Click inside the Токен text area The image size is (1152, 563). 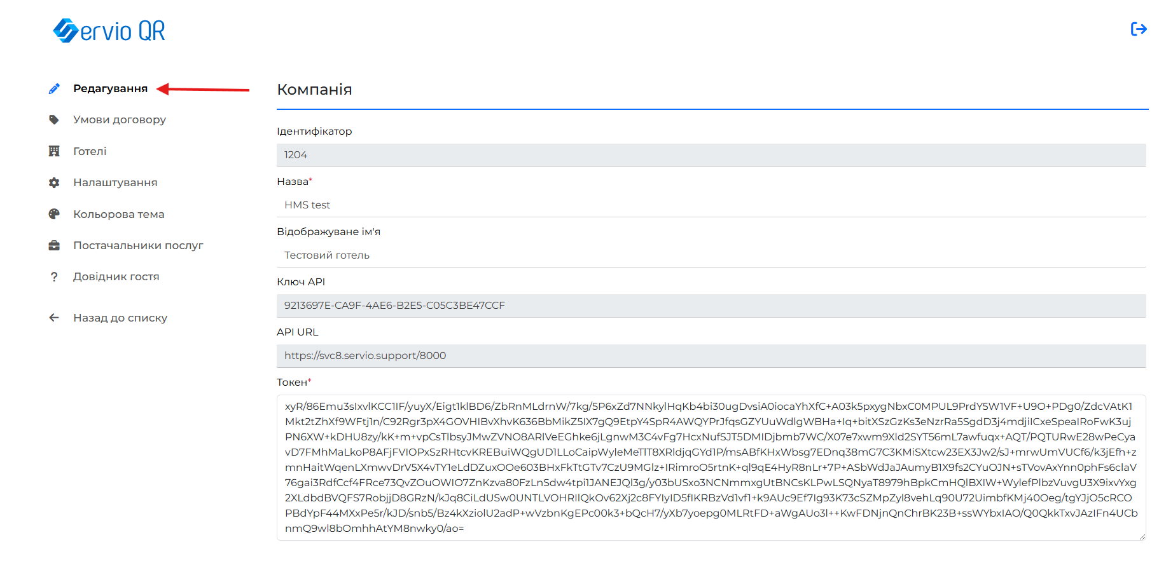(x=711, y=468)
